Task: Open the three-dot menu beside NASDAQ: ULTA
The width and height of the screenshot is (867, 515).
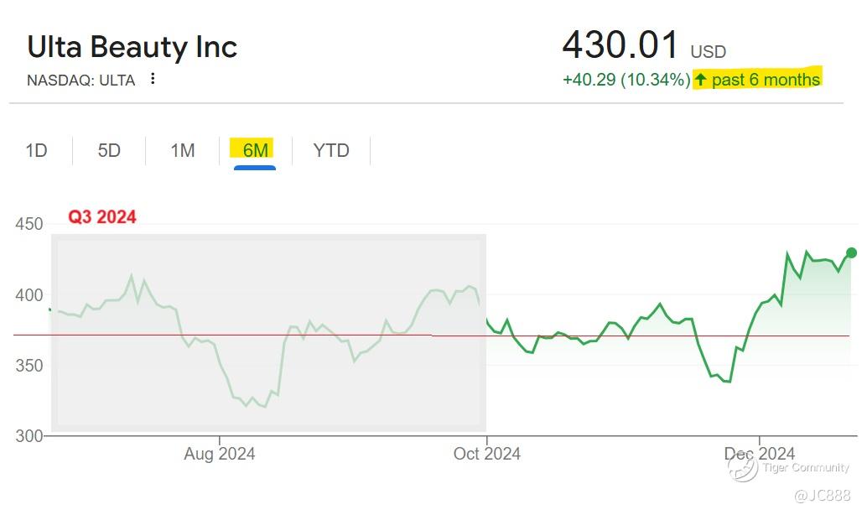Action: pos(153,79)
